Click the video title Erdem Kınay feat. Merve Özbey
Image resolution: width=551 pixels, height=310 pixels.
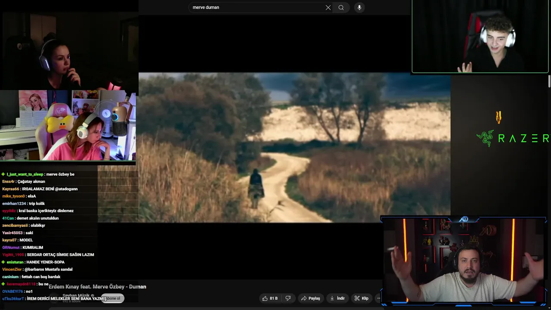coord(97,287)
